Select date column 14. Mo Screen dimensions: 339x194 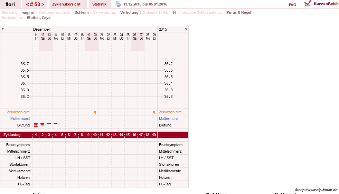click(x=56, y=37)
